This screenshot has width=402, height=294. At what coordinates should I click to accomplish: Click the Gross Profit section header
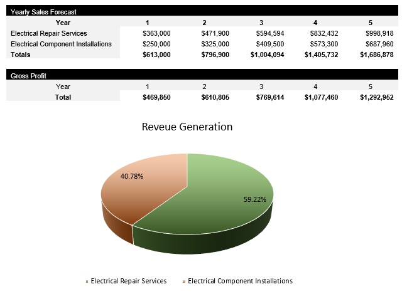click(x=201, y=75)
